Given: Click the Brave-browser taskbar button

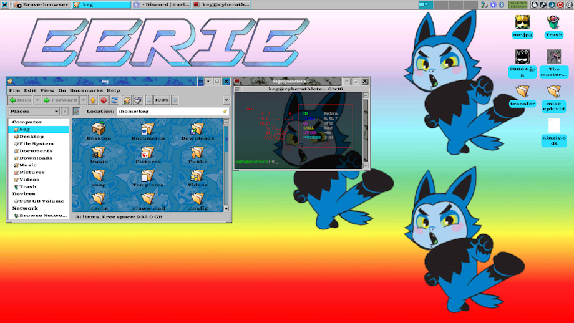Looking at the screenshot, I should pos(41,4).
